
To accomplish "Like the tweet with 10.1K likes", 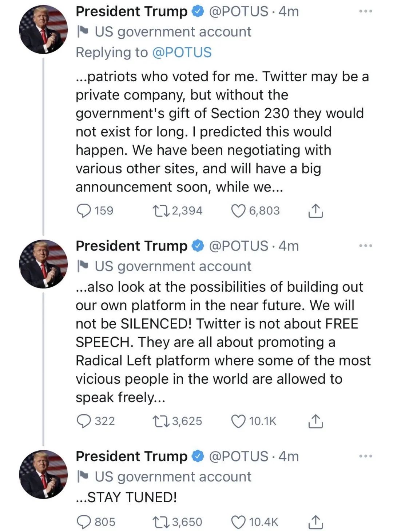I will tap(238, 421).
